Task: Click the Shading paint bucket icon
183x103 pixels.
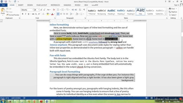Action: click(x=77, y=14)
